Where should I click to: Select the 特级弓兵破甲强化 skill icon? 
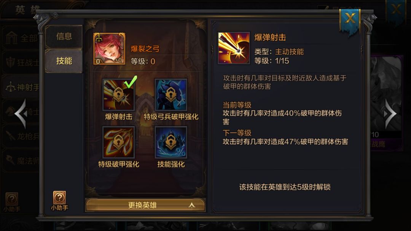(171, 95)
